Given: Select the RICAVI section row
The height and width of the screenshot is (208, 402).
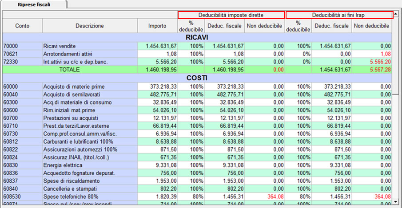Looking at the screenshot, I should [197, 38].
